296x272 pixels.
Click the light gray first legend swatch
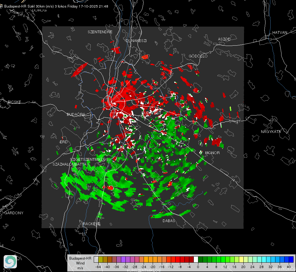pos(96,259)
